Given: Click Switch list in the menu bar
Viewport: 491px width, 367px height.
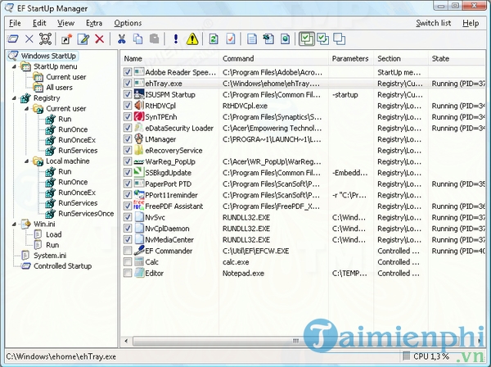Looking at the screenshot, I should click(433, 23).
